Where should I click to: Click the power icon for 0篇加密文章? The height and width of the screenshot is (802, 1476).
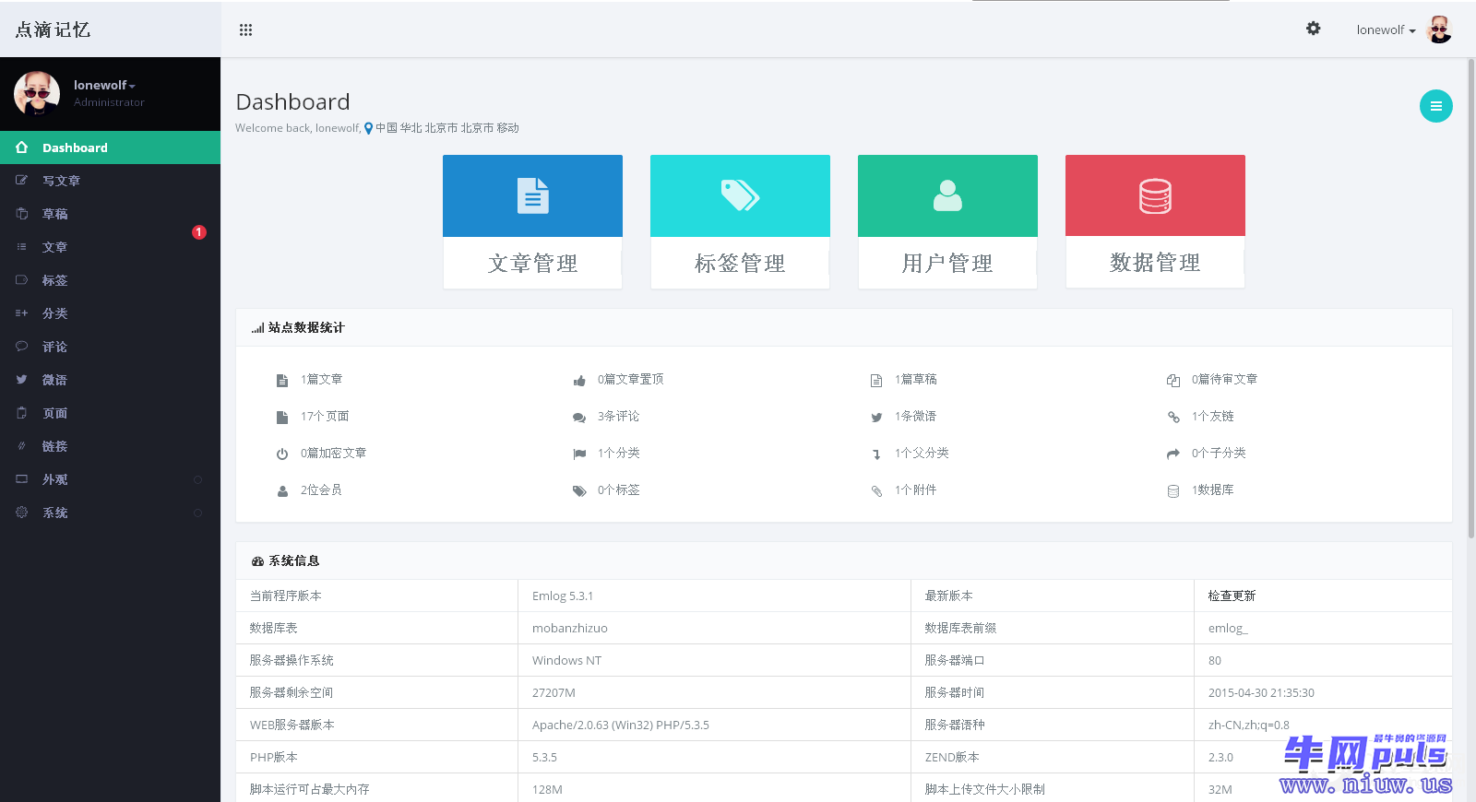[x=282, y=454]
